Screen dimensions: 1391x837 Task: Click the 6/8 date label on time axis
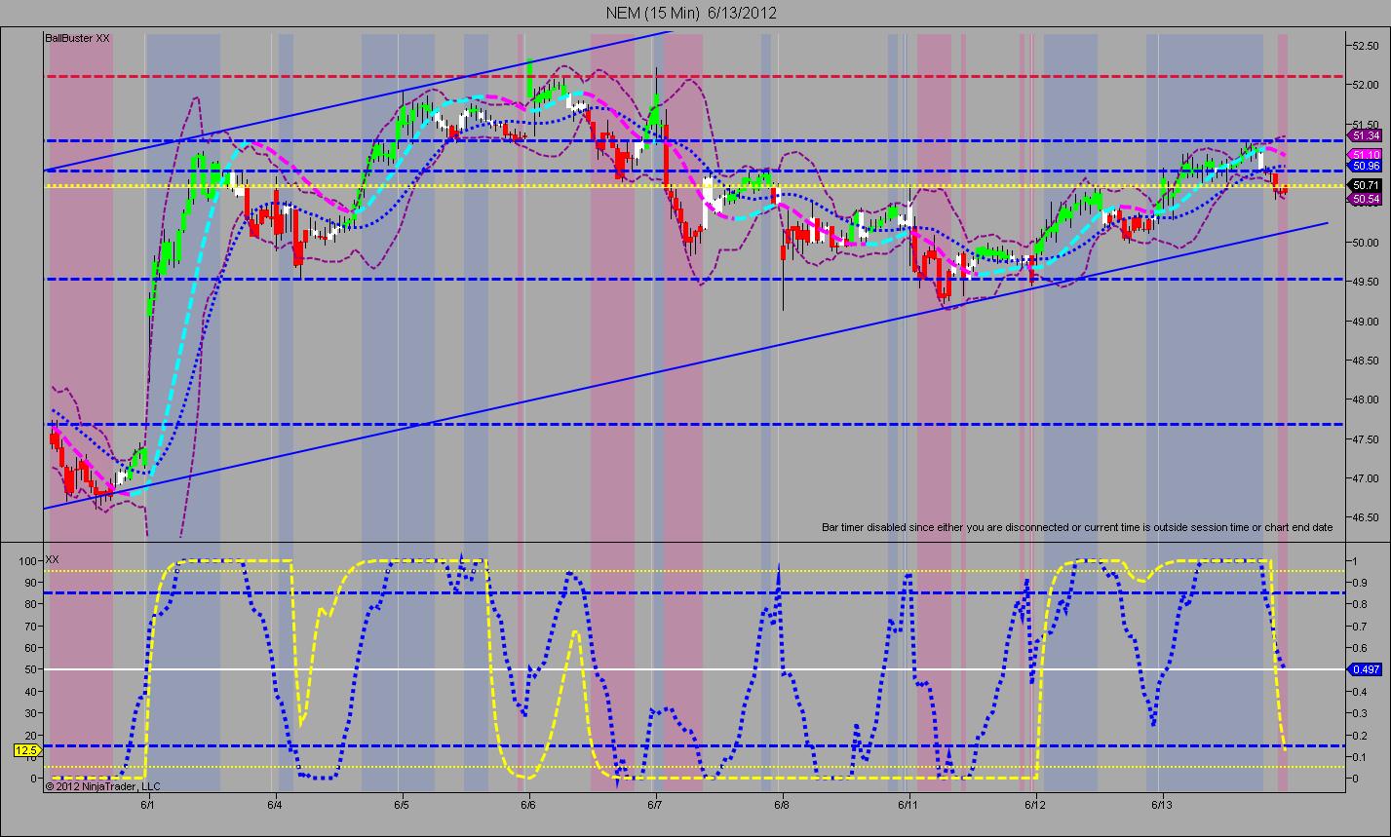pos(782,805)
